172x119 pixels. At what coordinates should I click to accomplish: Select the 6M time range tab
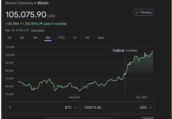pyautogui.click(x=48, y=38)
